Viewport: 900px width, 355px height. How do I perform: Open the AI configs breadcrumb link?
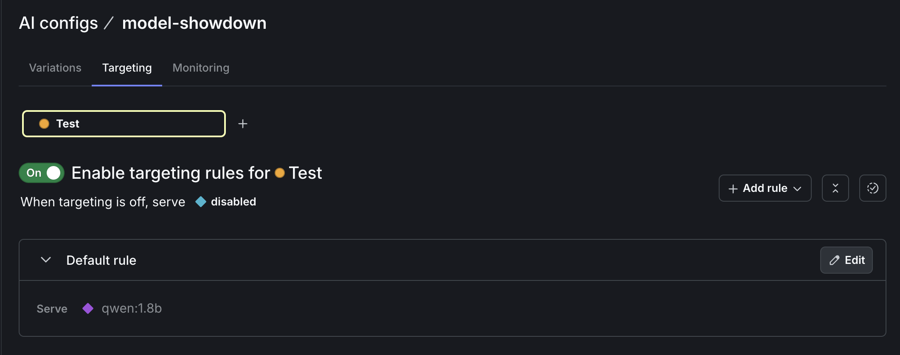[58, 22]
